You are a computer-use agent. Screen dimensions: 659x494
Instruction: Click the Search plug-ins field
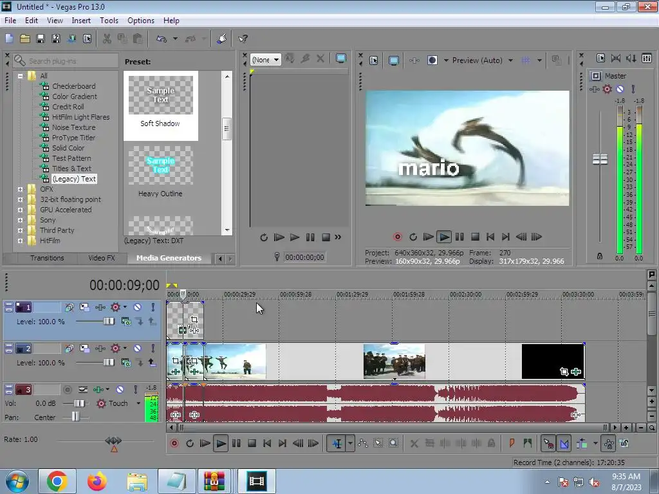pos(66,61)
